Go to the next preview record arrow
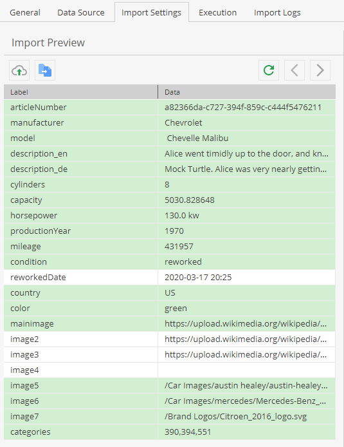Image resolution: width=344 pixels, height=447 pixels. [320, 70]
